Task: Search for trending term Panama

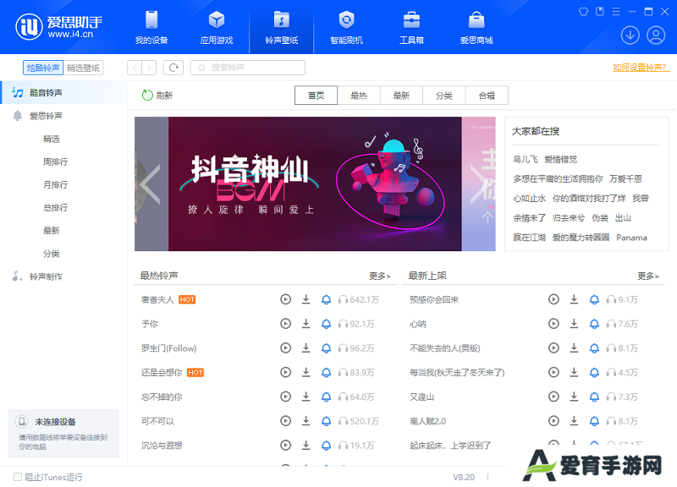Action: coord(631,238)
